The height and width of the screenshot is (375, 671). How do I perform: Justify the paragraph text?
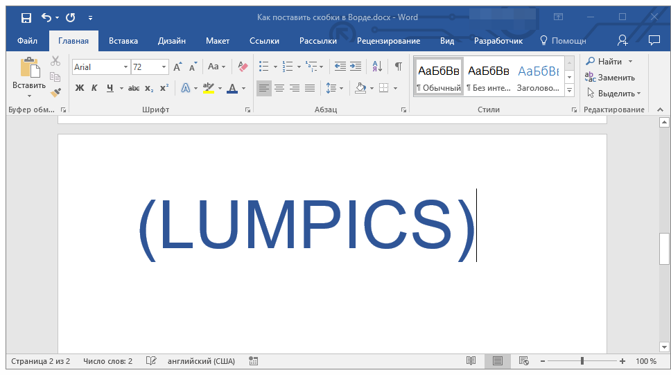coord(310,88)
